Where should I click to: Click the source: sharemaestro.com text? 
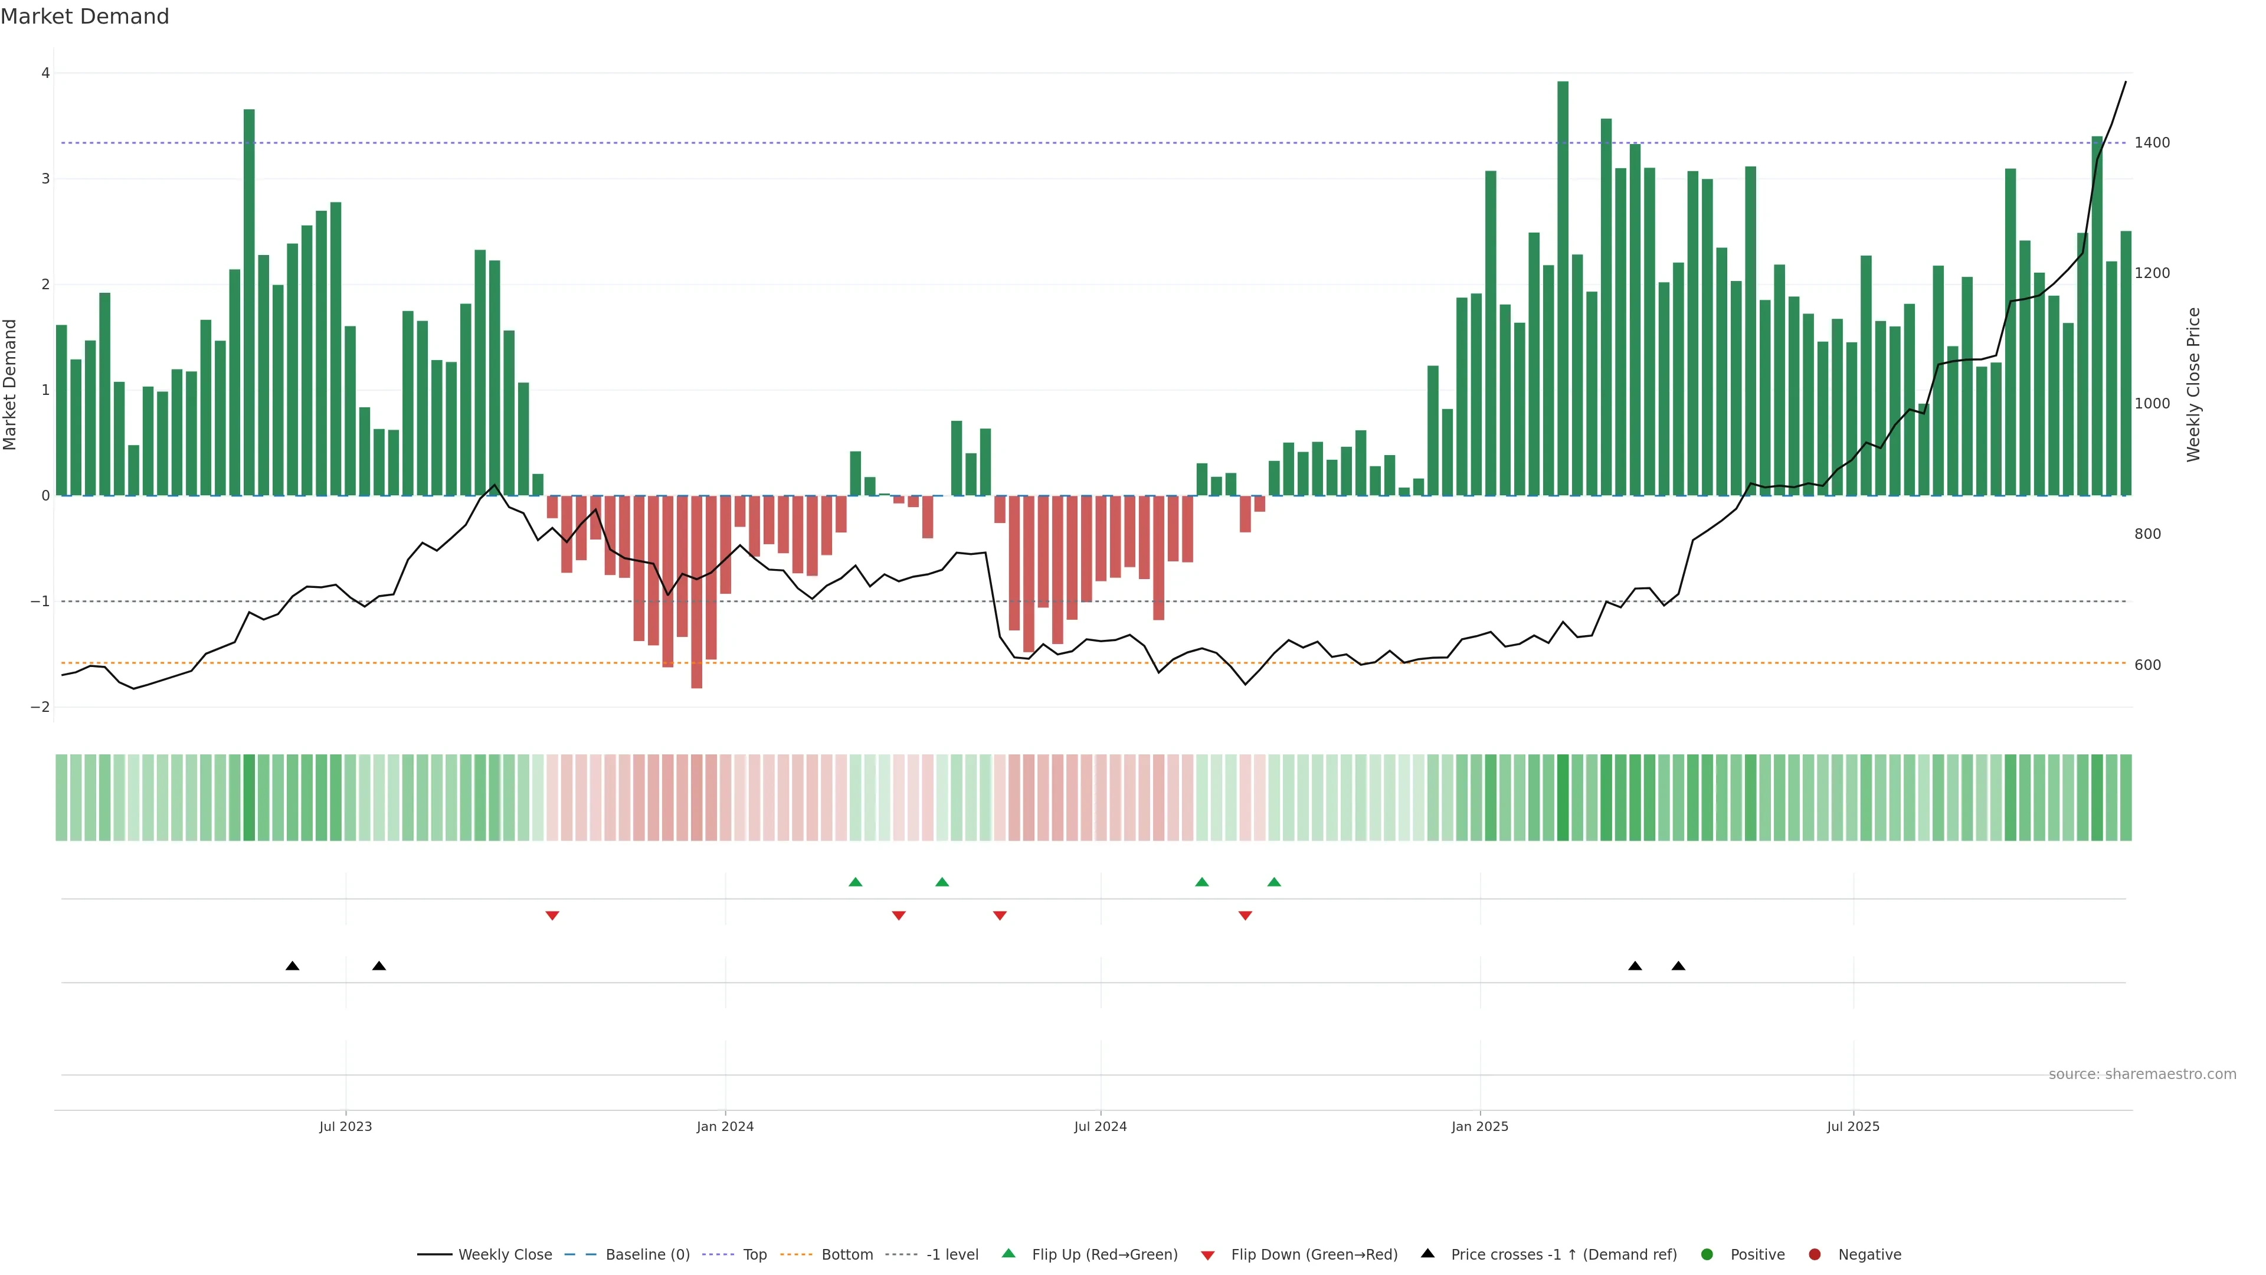(2142, 1074)
